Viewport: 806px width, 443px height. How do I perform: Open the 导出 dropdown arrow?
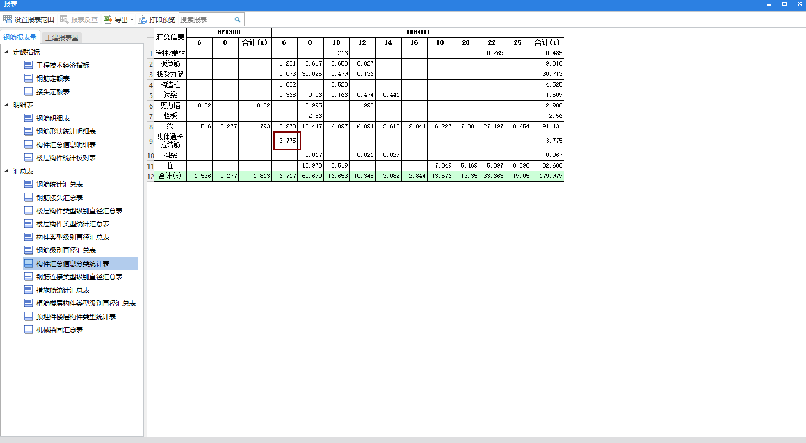(x=132, y=20)
